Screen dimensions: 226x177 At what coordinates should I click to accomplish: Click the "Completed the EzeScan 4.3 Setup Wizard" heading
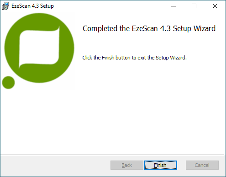coord(149,28)
